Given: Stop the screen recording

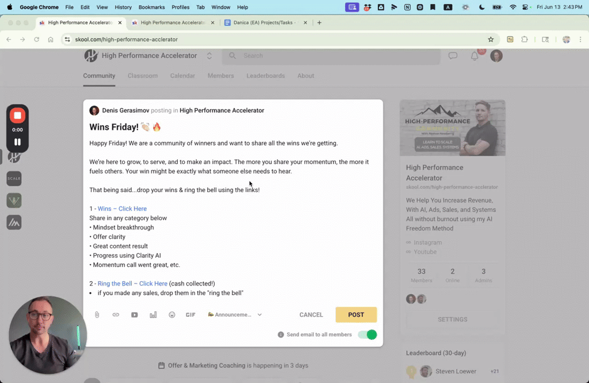Looking at the screenshot, I should (17, 115).
